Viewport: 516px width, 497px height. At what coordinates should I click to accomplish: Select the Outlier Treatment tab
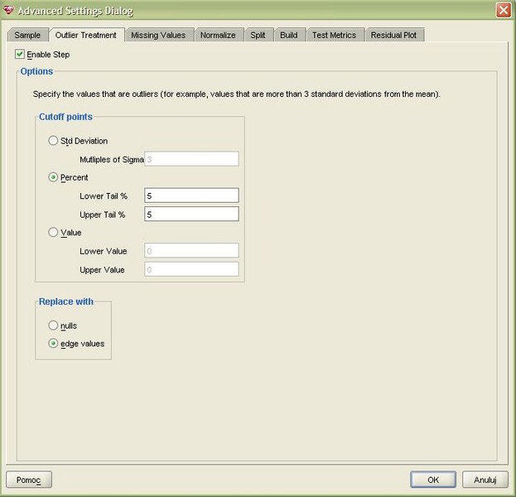[86, 35]
